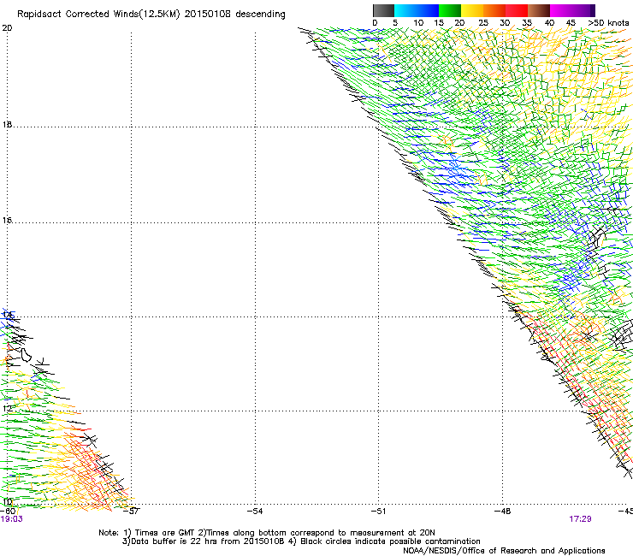
Task: Choose the purple 45-50 knots legend segment
Action: pyautogui.click(x=583, y=10)
